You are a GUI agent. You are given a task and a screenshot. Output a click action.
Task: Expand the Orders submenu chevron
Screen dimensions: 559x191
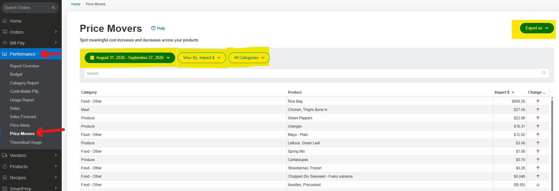point(56,32)
